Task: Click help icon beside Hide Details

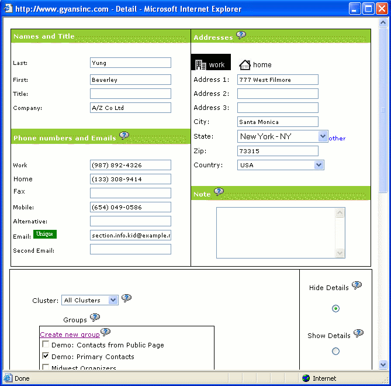Action: (357, 285)
